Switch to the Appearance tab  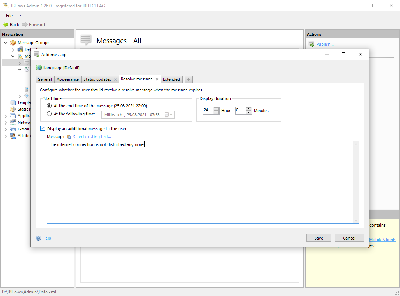pos(68,79)
